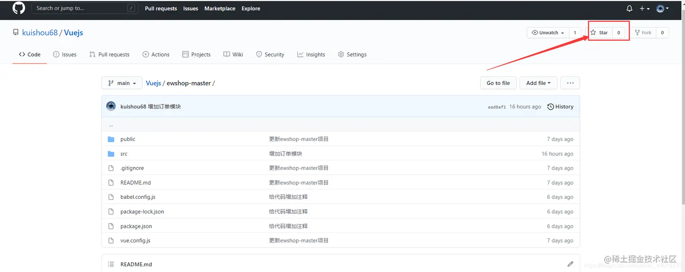
Task: Click the repository book icon
Action: coord(16,33)
